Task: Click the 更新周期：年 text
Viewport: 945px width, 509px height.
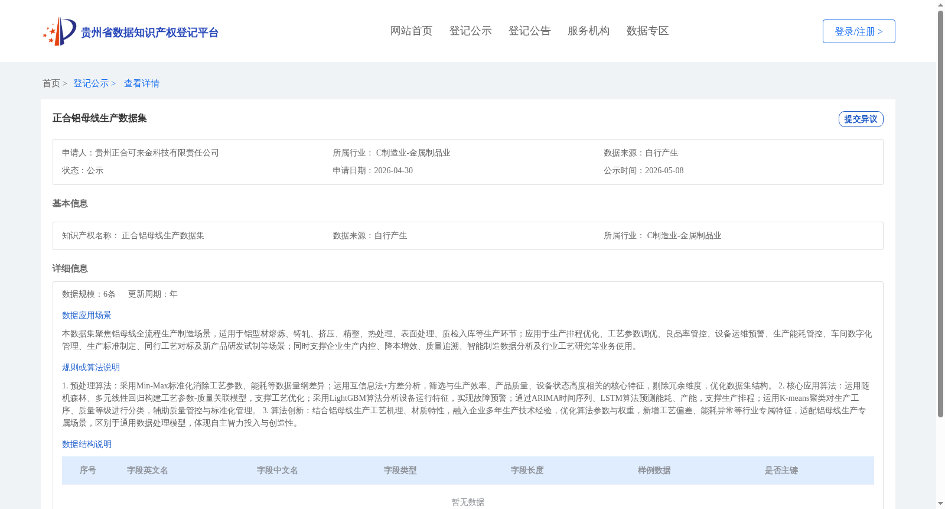Action: [153, 294]
